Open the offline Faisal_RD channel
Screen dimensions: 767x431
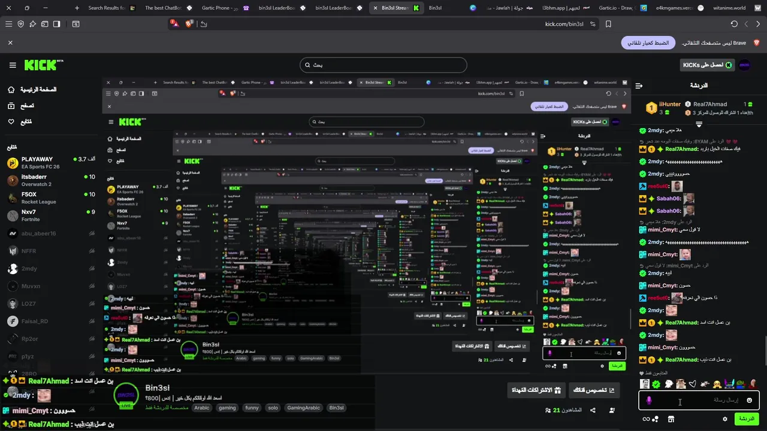pos(51,321)
